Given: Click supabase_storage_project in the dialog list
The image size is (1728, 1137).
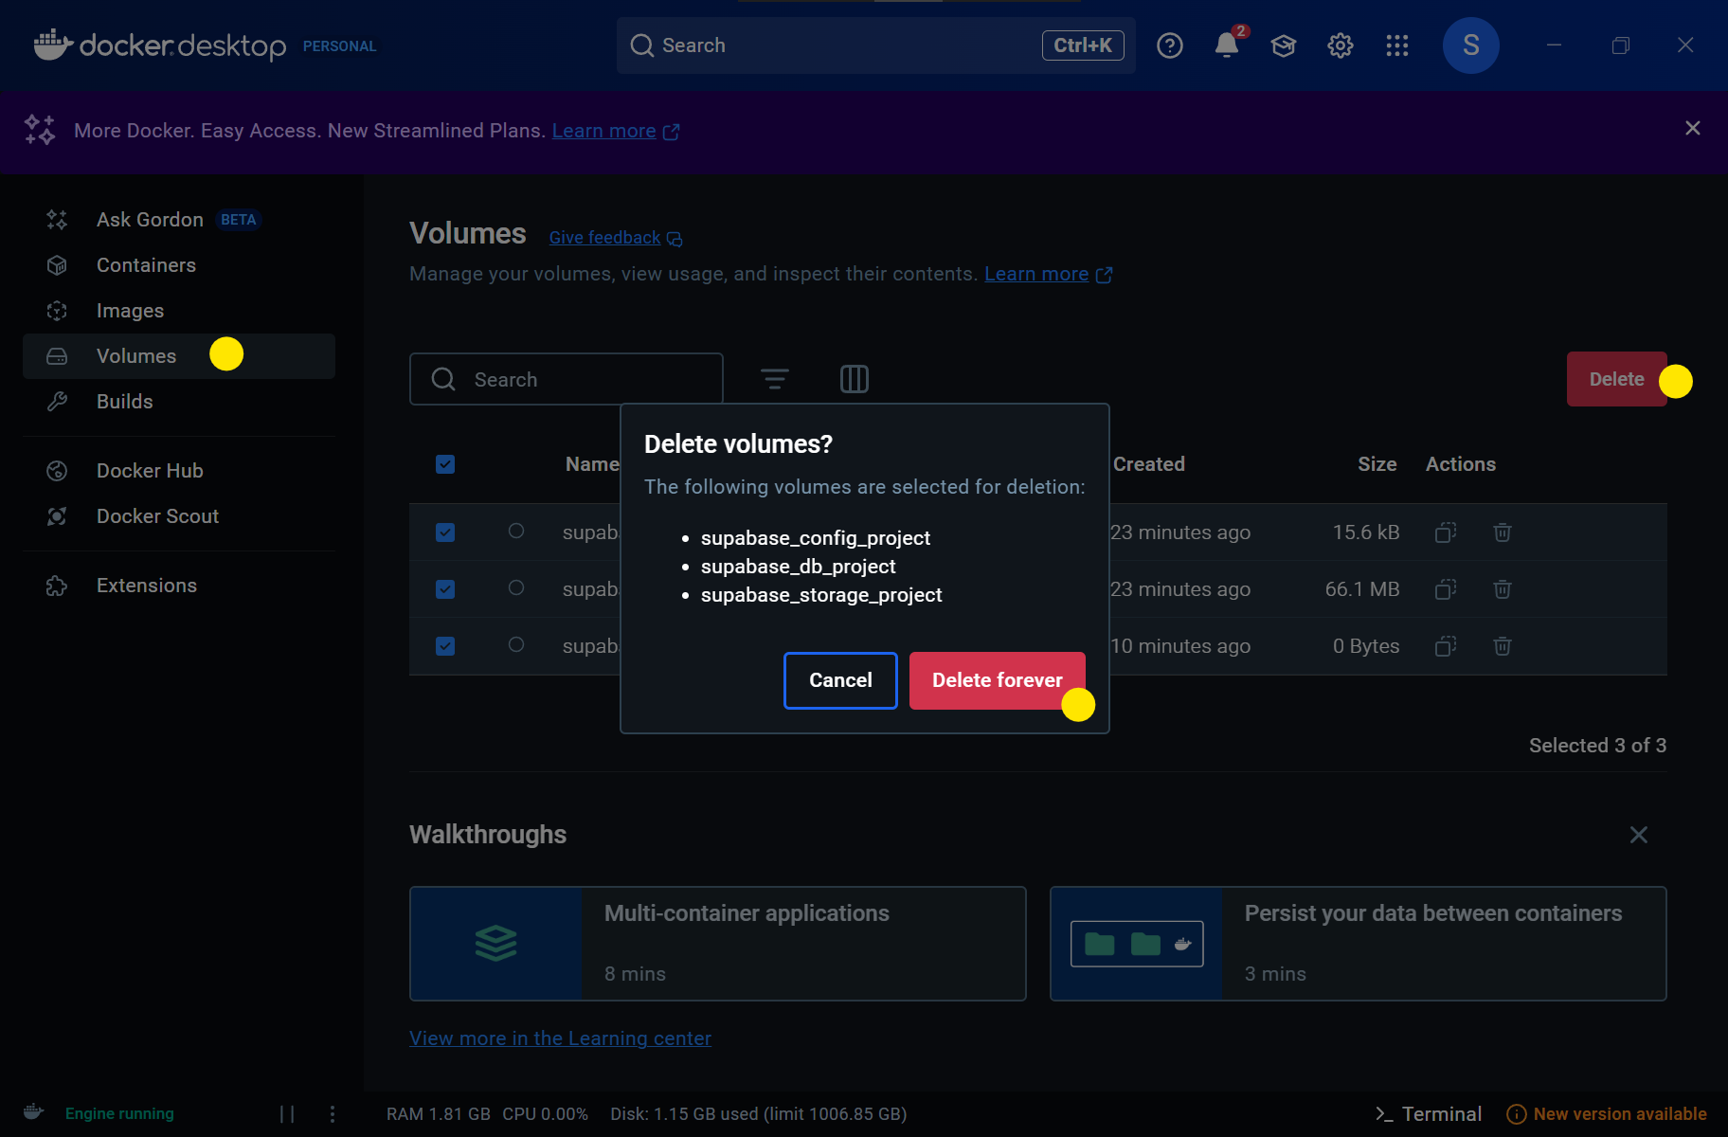Looking at the screenshot, I should click(x=821, y=595).
